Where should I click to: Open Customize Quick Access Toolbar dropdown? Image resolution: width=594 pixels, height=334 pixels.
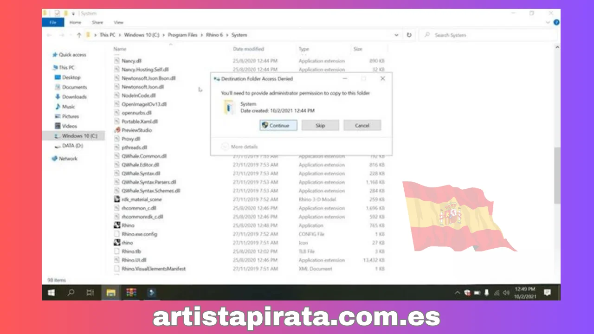click(73, 13)
